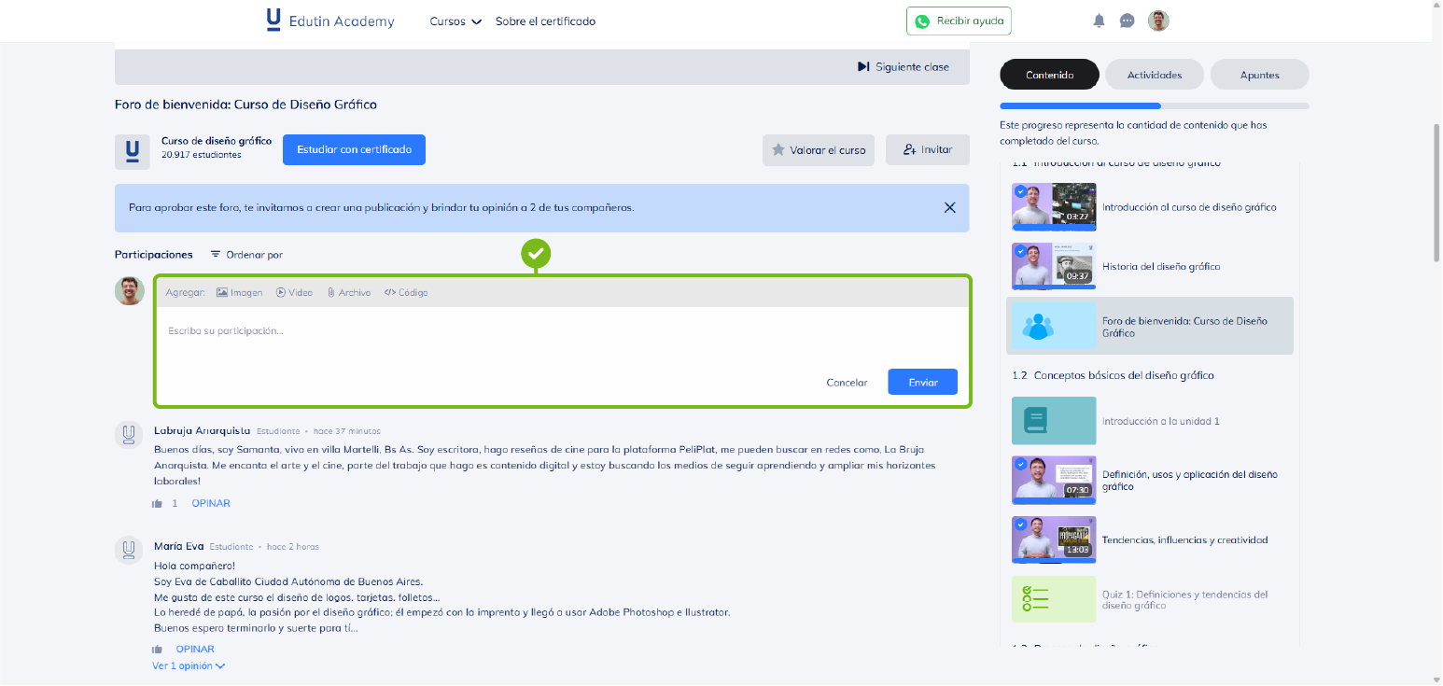Click the Edutin Academy logo
The height and width of the screenshot is (686, 1443).
pos(330,21)
